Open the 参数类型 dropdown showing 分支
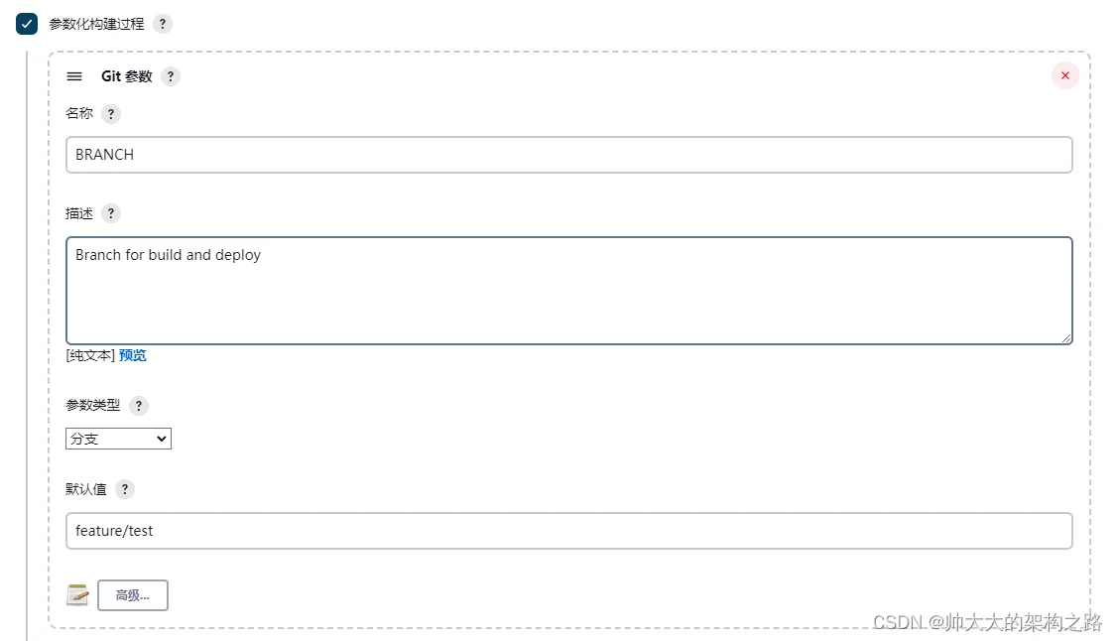The width and height of the screenshot is (1118, 641). (118, 439)
